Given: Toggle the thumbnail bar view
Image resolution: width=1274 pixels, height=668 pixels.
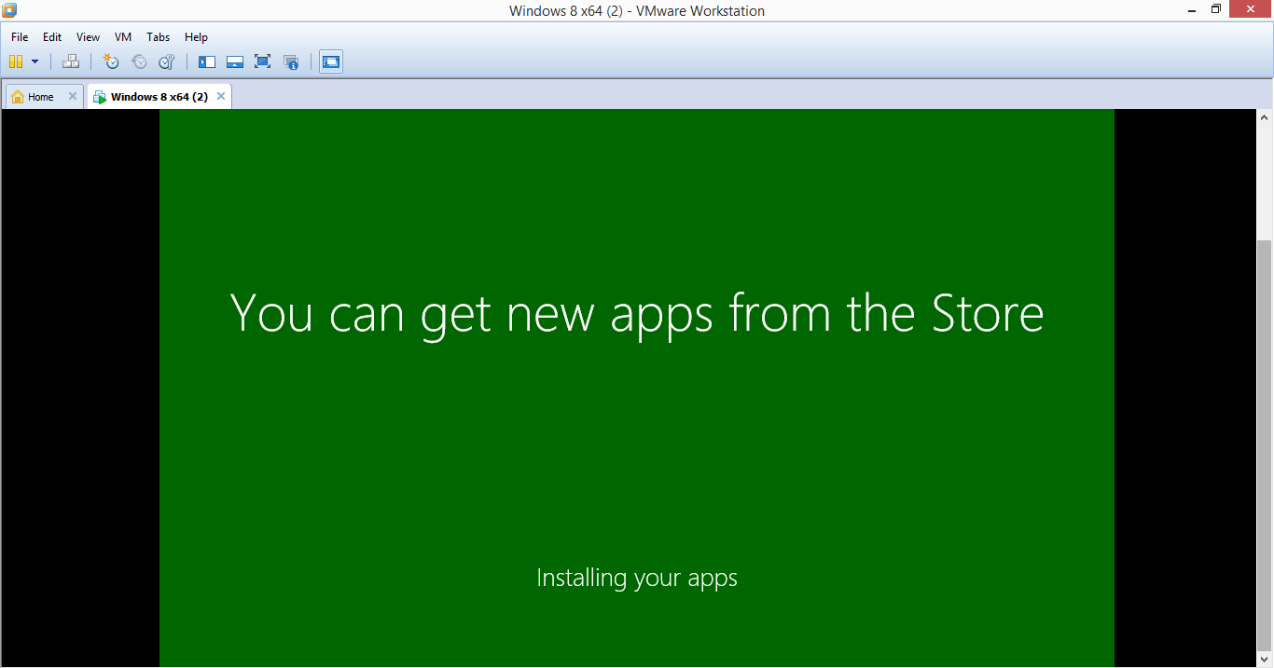Looking at the screenshot, I should pyautogui.click(x=235, y=61).
